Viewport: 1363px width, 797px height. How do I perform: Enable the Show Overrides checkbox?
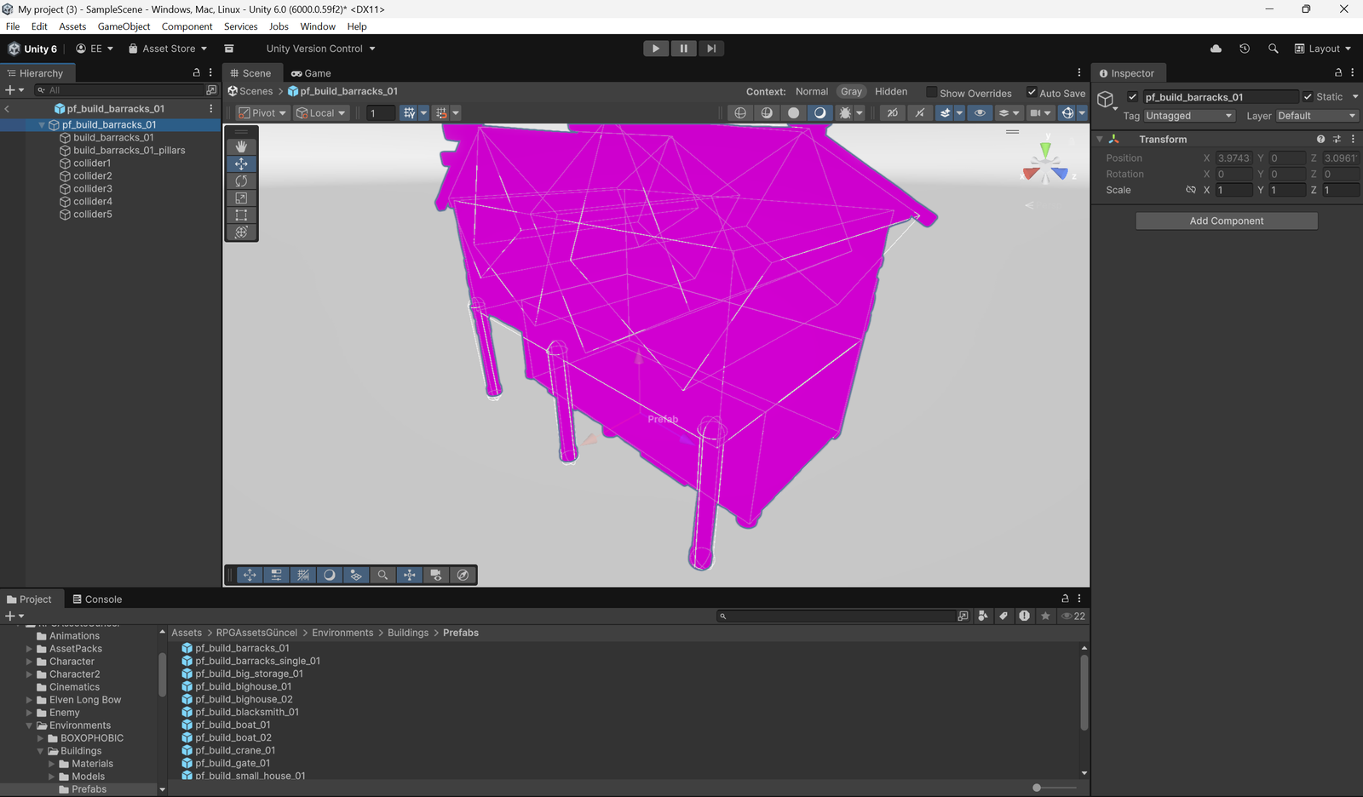[932, 93]
